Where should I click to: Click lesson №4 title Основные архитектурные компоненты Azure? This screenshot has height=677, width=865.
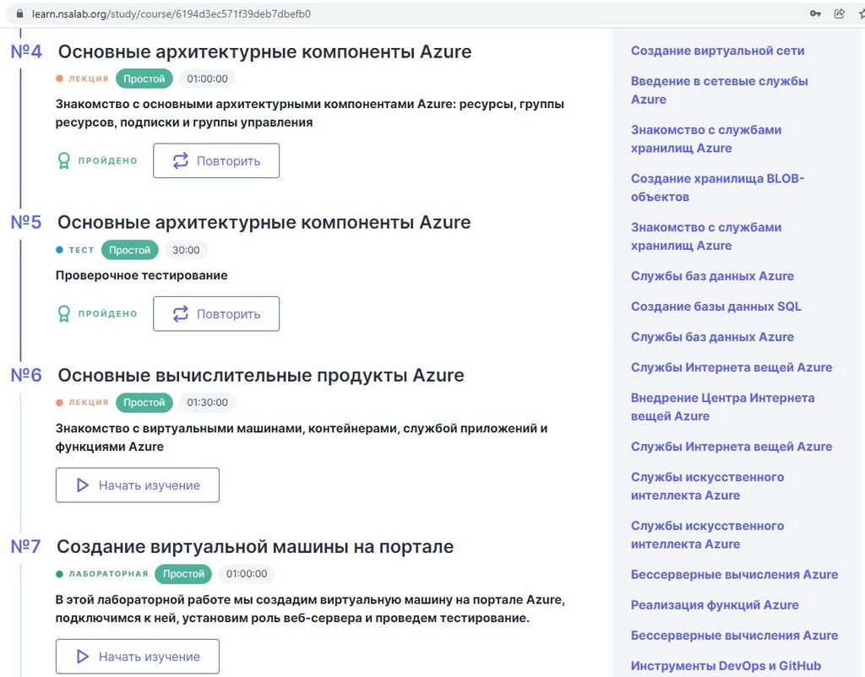264,51
